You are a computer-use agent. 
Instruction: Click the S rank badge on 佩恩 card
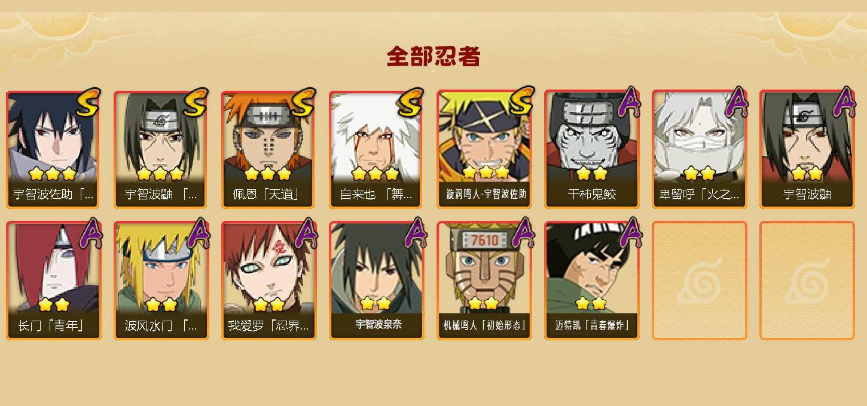pos(303,103)
